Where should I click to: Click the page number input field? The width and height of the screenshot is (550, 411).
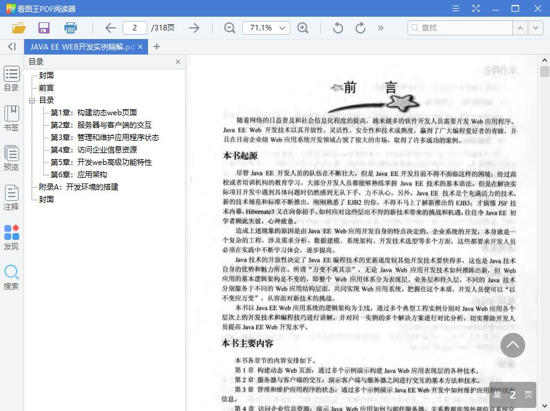(134, 28)
